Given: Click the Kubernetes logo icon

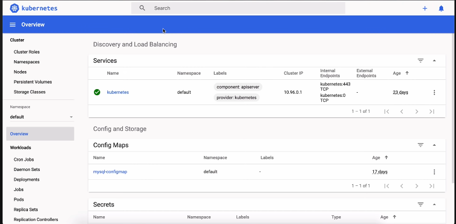Looking at the screenshot, I should tap(14, 8).
